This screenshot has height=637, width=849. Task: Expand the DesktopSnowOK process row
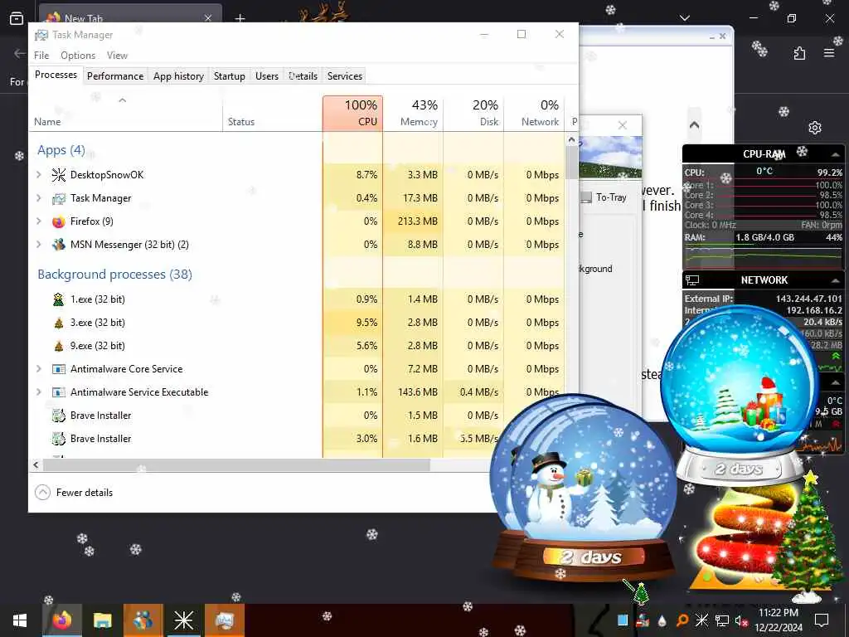tap(39, 174)
